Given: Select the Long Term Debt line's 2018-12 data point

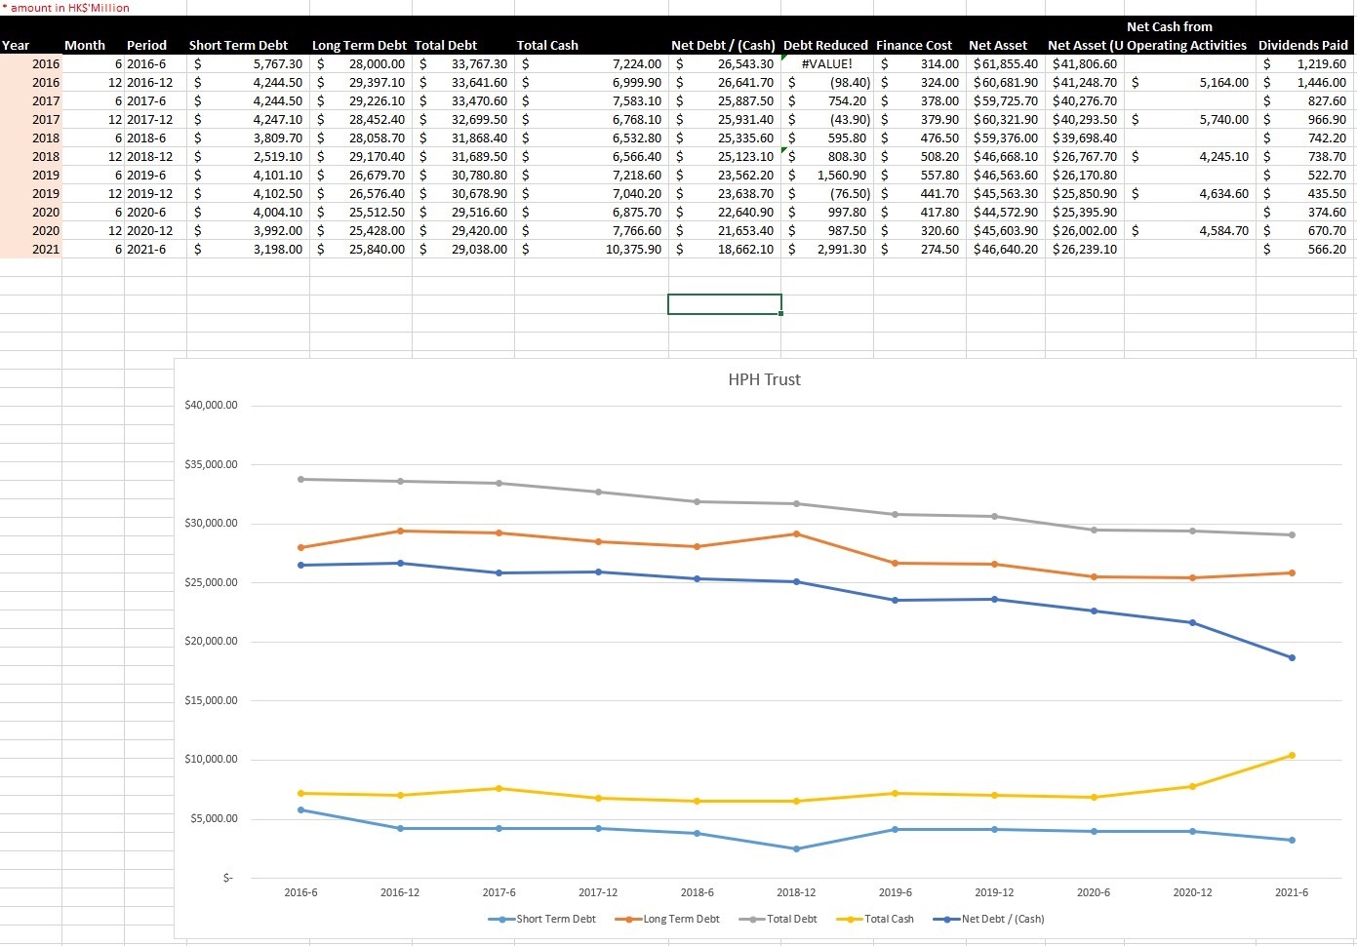Looking at the screenshot, I should point(796,533).
